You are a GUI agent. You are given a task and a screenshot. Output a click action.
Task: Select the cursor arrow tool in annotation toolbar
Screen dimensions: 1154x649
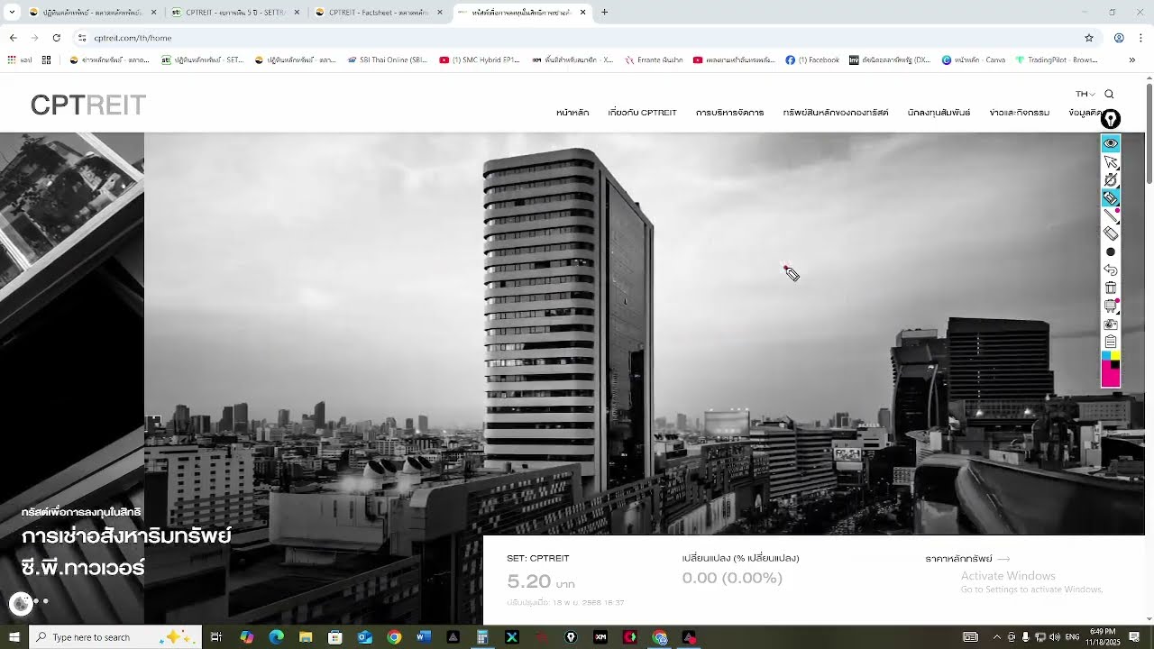pyautogui.click(x=1111, y=162)
